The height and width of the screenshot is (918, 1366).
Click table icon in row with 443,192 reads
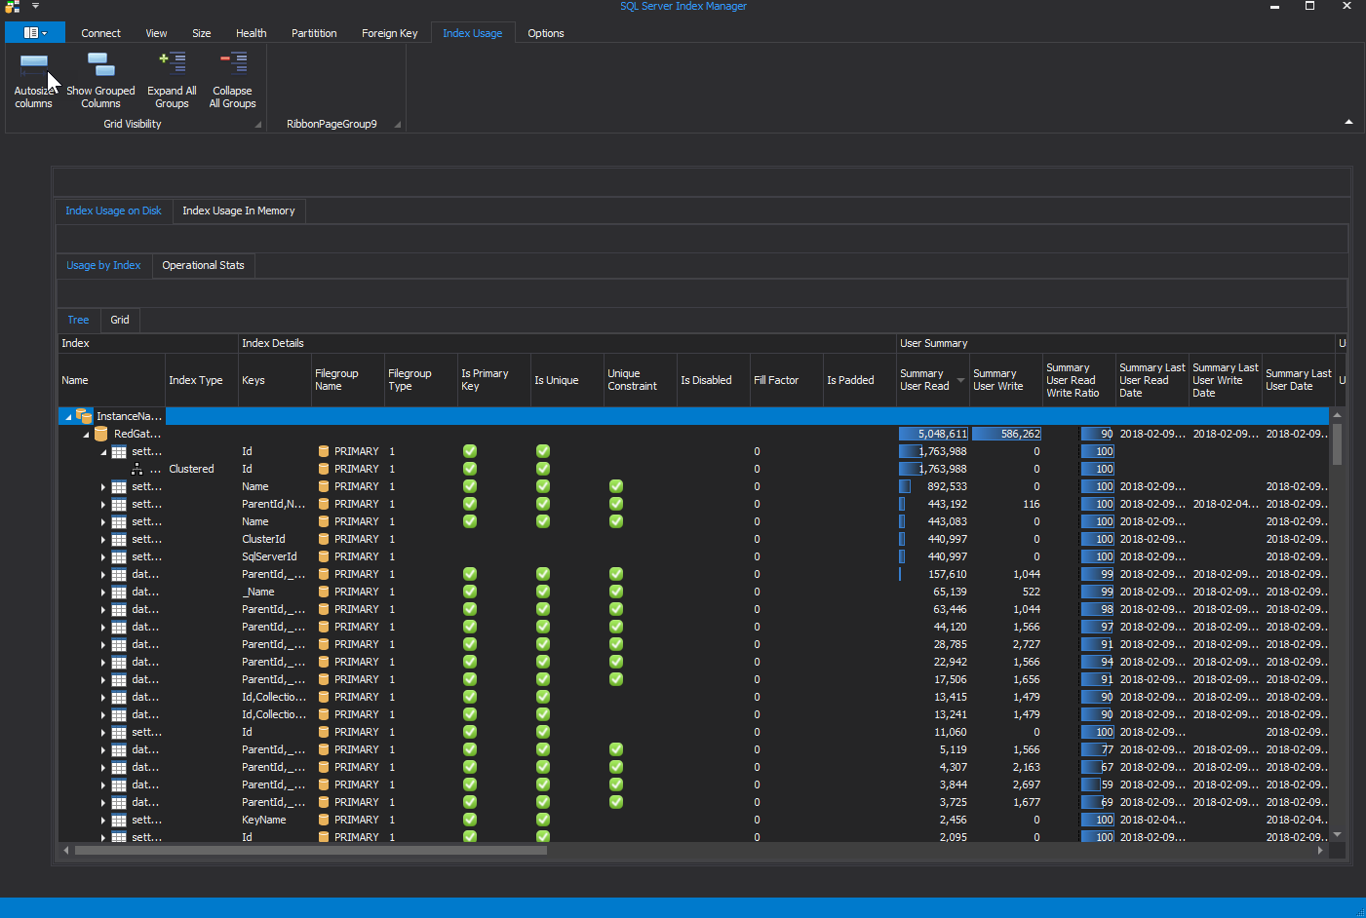click(119, 504)
